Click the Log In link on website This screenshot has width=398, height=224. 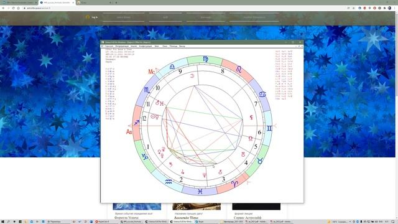(x=95, y=17)
